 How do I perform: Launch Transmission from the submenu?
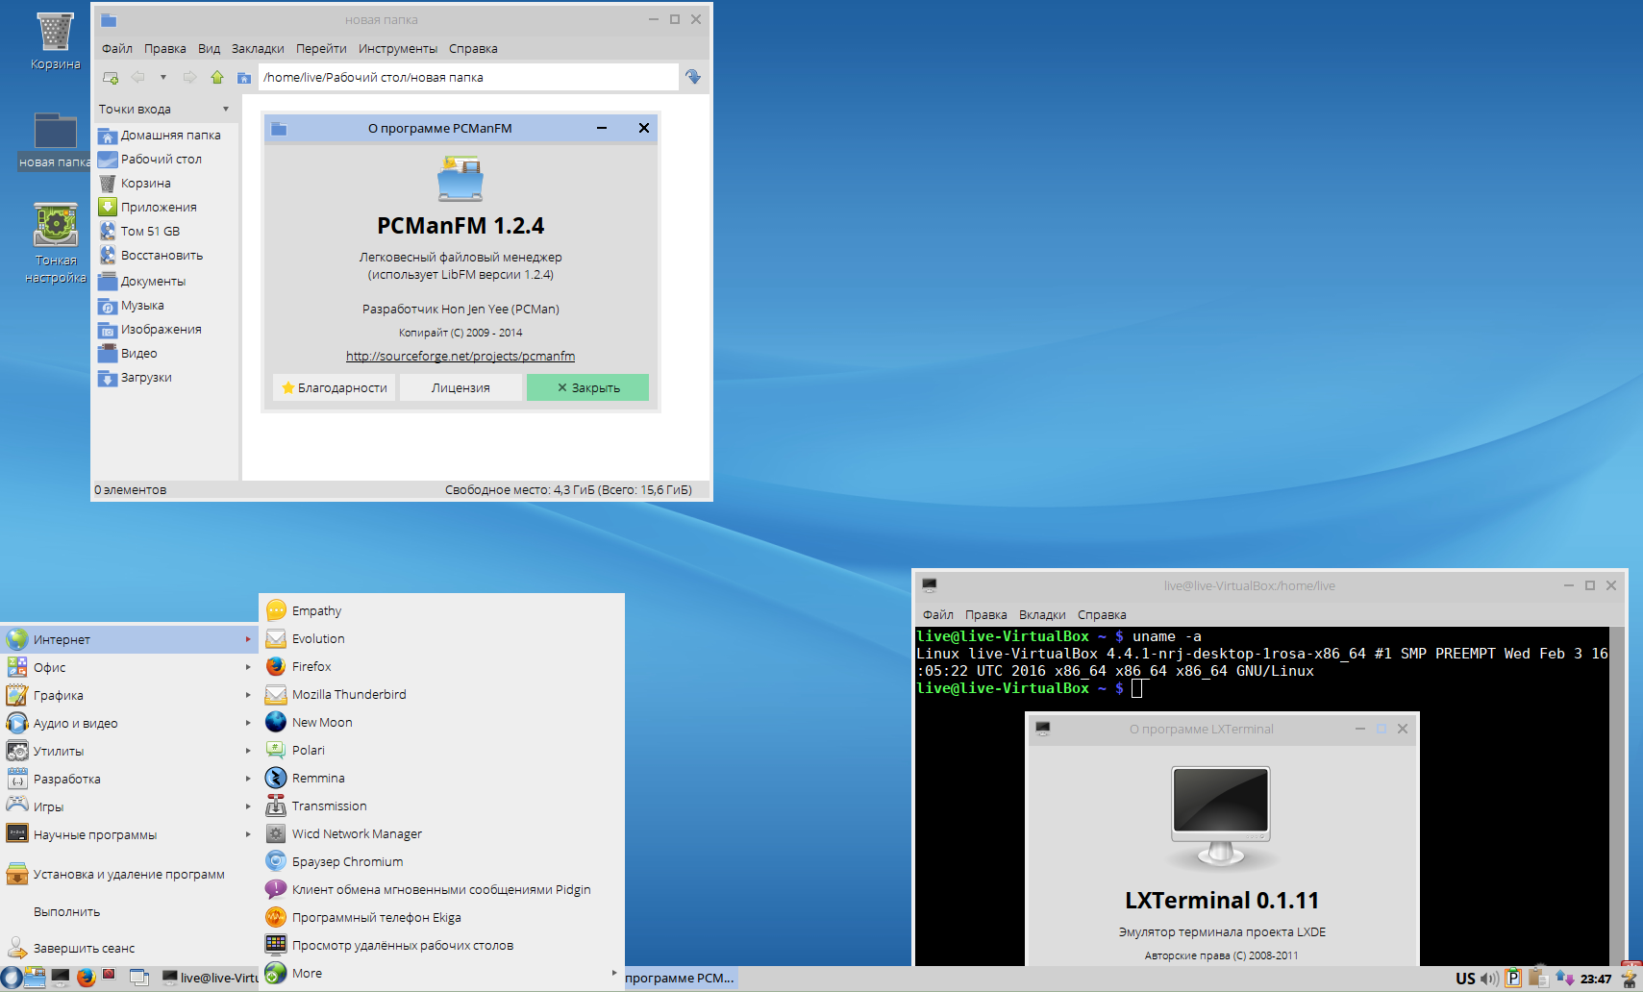(x=442, y=806)
